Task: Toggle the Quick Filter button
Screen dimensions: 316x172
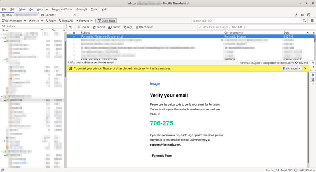Action: 106,21
